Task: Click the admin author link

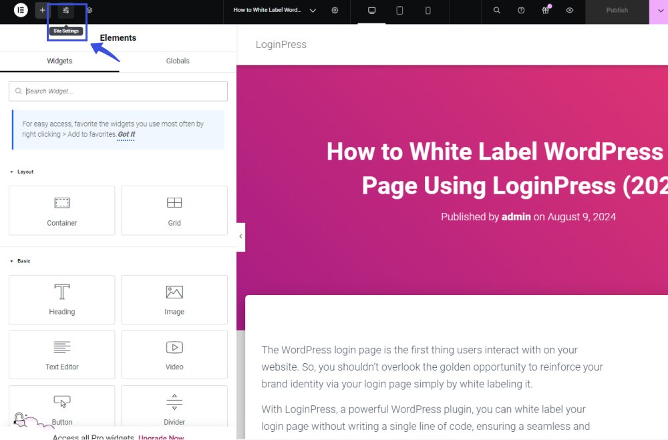Action: [x=516, y=217]
